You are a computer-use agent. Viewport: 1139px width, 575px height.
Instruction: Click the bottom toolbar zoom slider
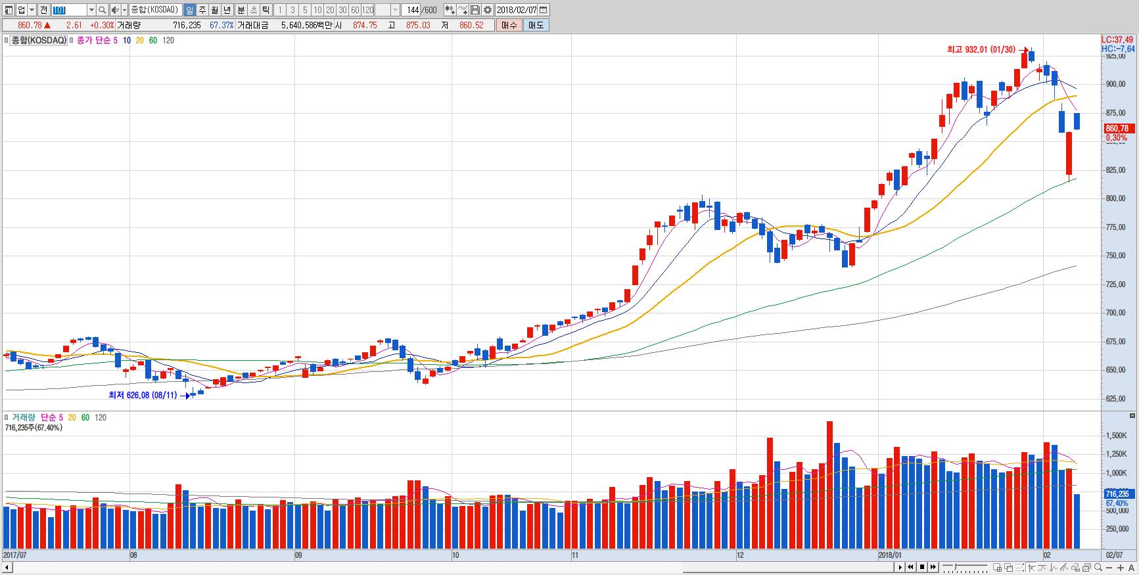point(965,567)
